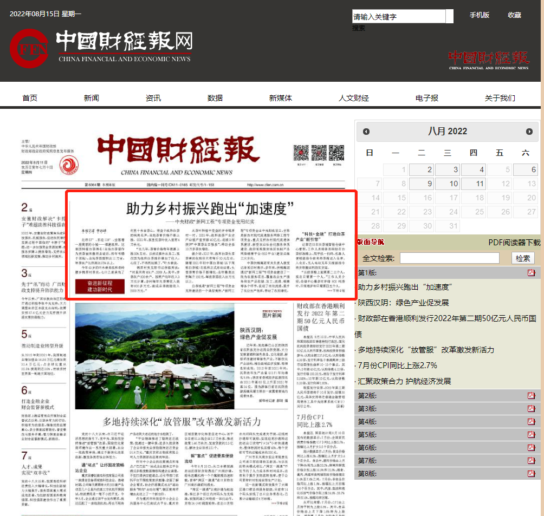Viewport: 544px width, 516px height.
Task: Expand the 第7版 section
Action: [447, 461]
